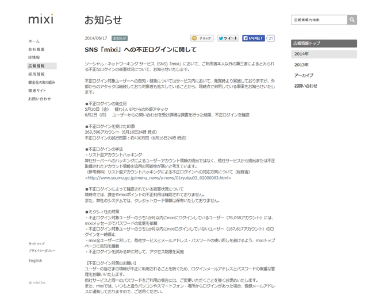Open left menu お問い合わせ link
The image size is (368, 295).
tap(40, 99)
